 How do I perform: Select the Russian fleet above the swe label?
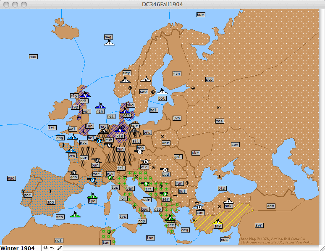(146, 79)
